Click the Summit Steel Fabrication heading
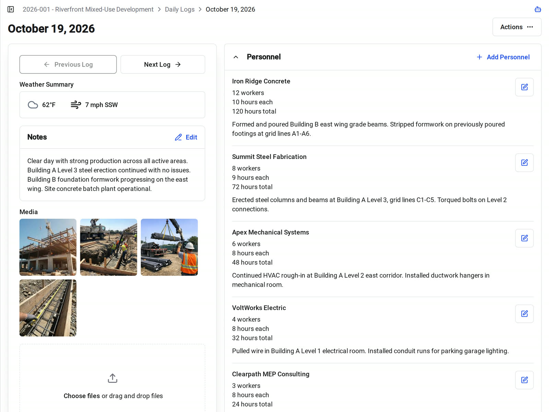This screenshot has width=549, height=412. pos(269,157)
